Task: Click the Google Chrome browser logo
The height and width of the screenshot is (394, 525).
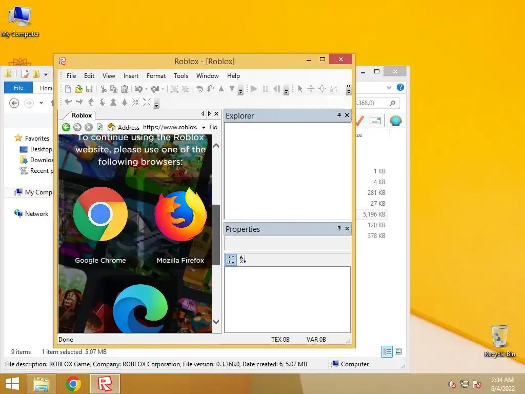Action: coord(100,214)
